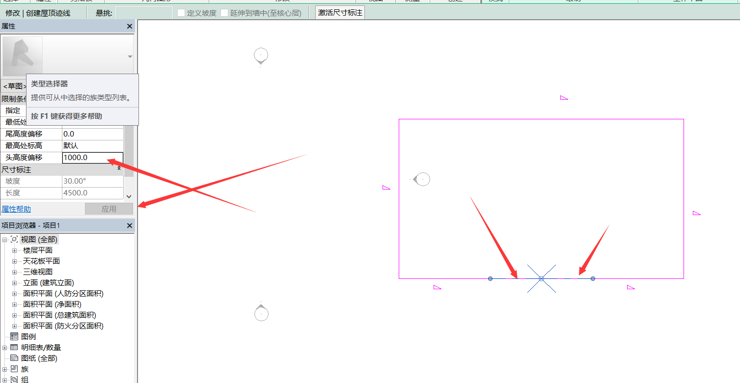Viewport: 740px width, 383px height.
Task: Open the 属性帮助 link
Action: pos(16,209)
